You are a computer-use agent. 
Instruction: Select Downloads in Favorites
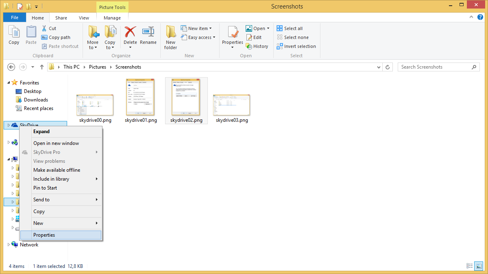[x=32, y=100]
